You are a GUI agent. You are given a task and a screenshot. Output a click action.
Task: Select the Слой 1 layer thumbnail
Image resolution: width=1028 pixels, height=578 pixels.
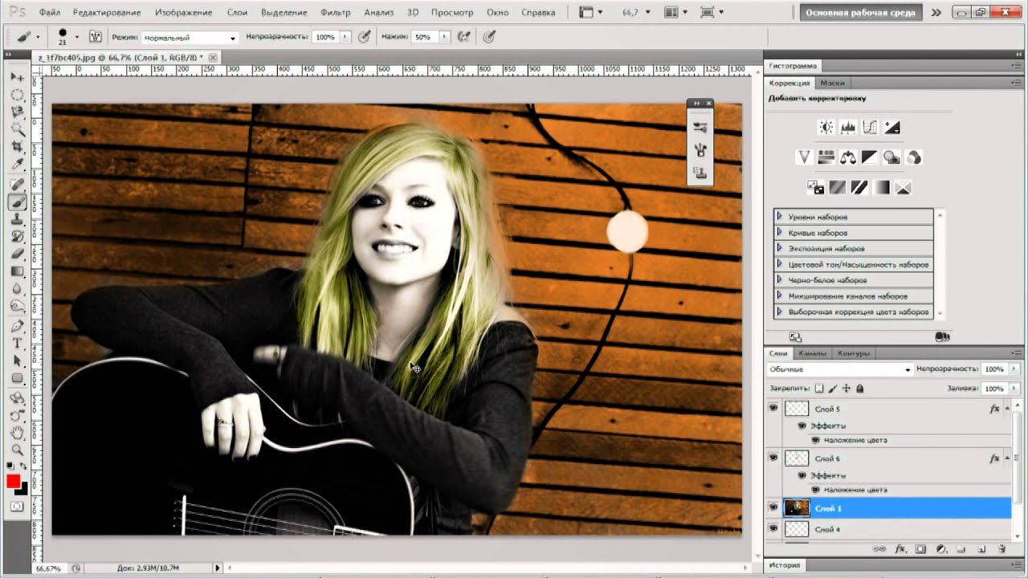click(797, 507)
